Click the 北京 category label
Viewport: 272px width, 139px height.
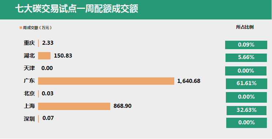click(x=29, y=94)
